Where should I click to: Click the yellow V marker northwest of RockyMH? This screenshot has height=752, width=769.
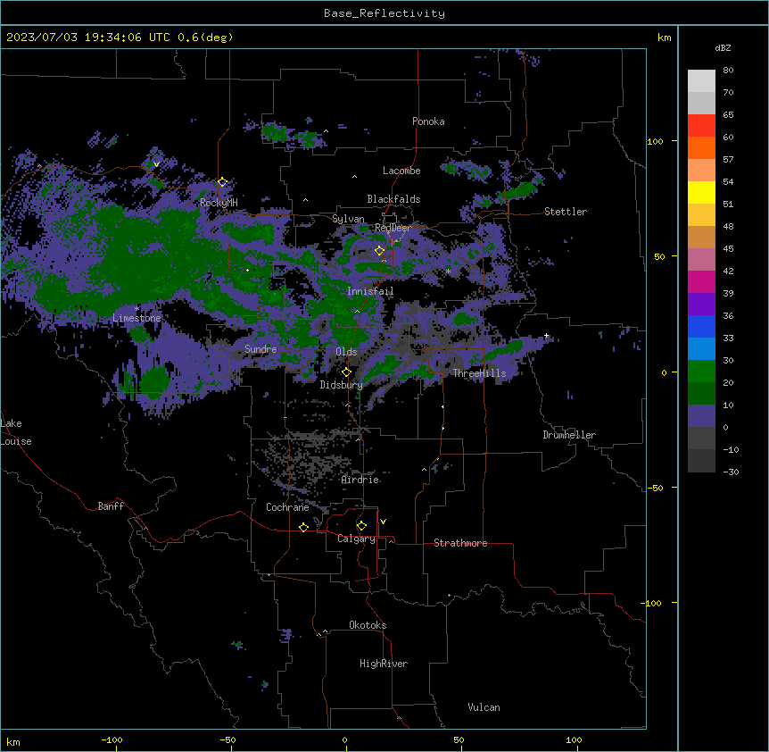coord(156,164)
